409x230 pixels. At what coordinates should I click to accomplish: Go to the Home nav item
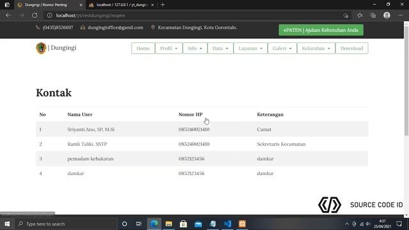click(143, 49)
